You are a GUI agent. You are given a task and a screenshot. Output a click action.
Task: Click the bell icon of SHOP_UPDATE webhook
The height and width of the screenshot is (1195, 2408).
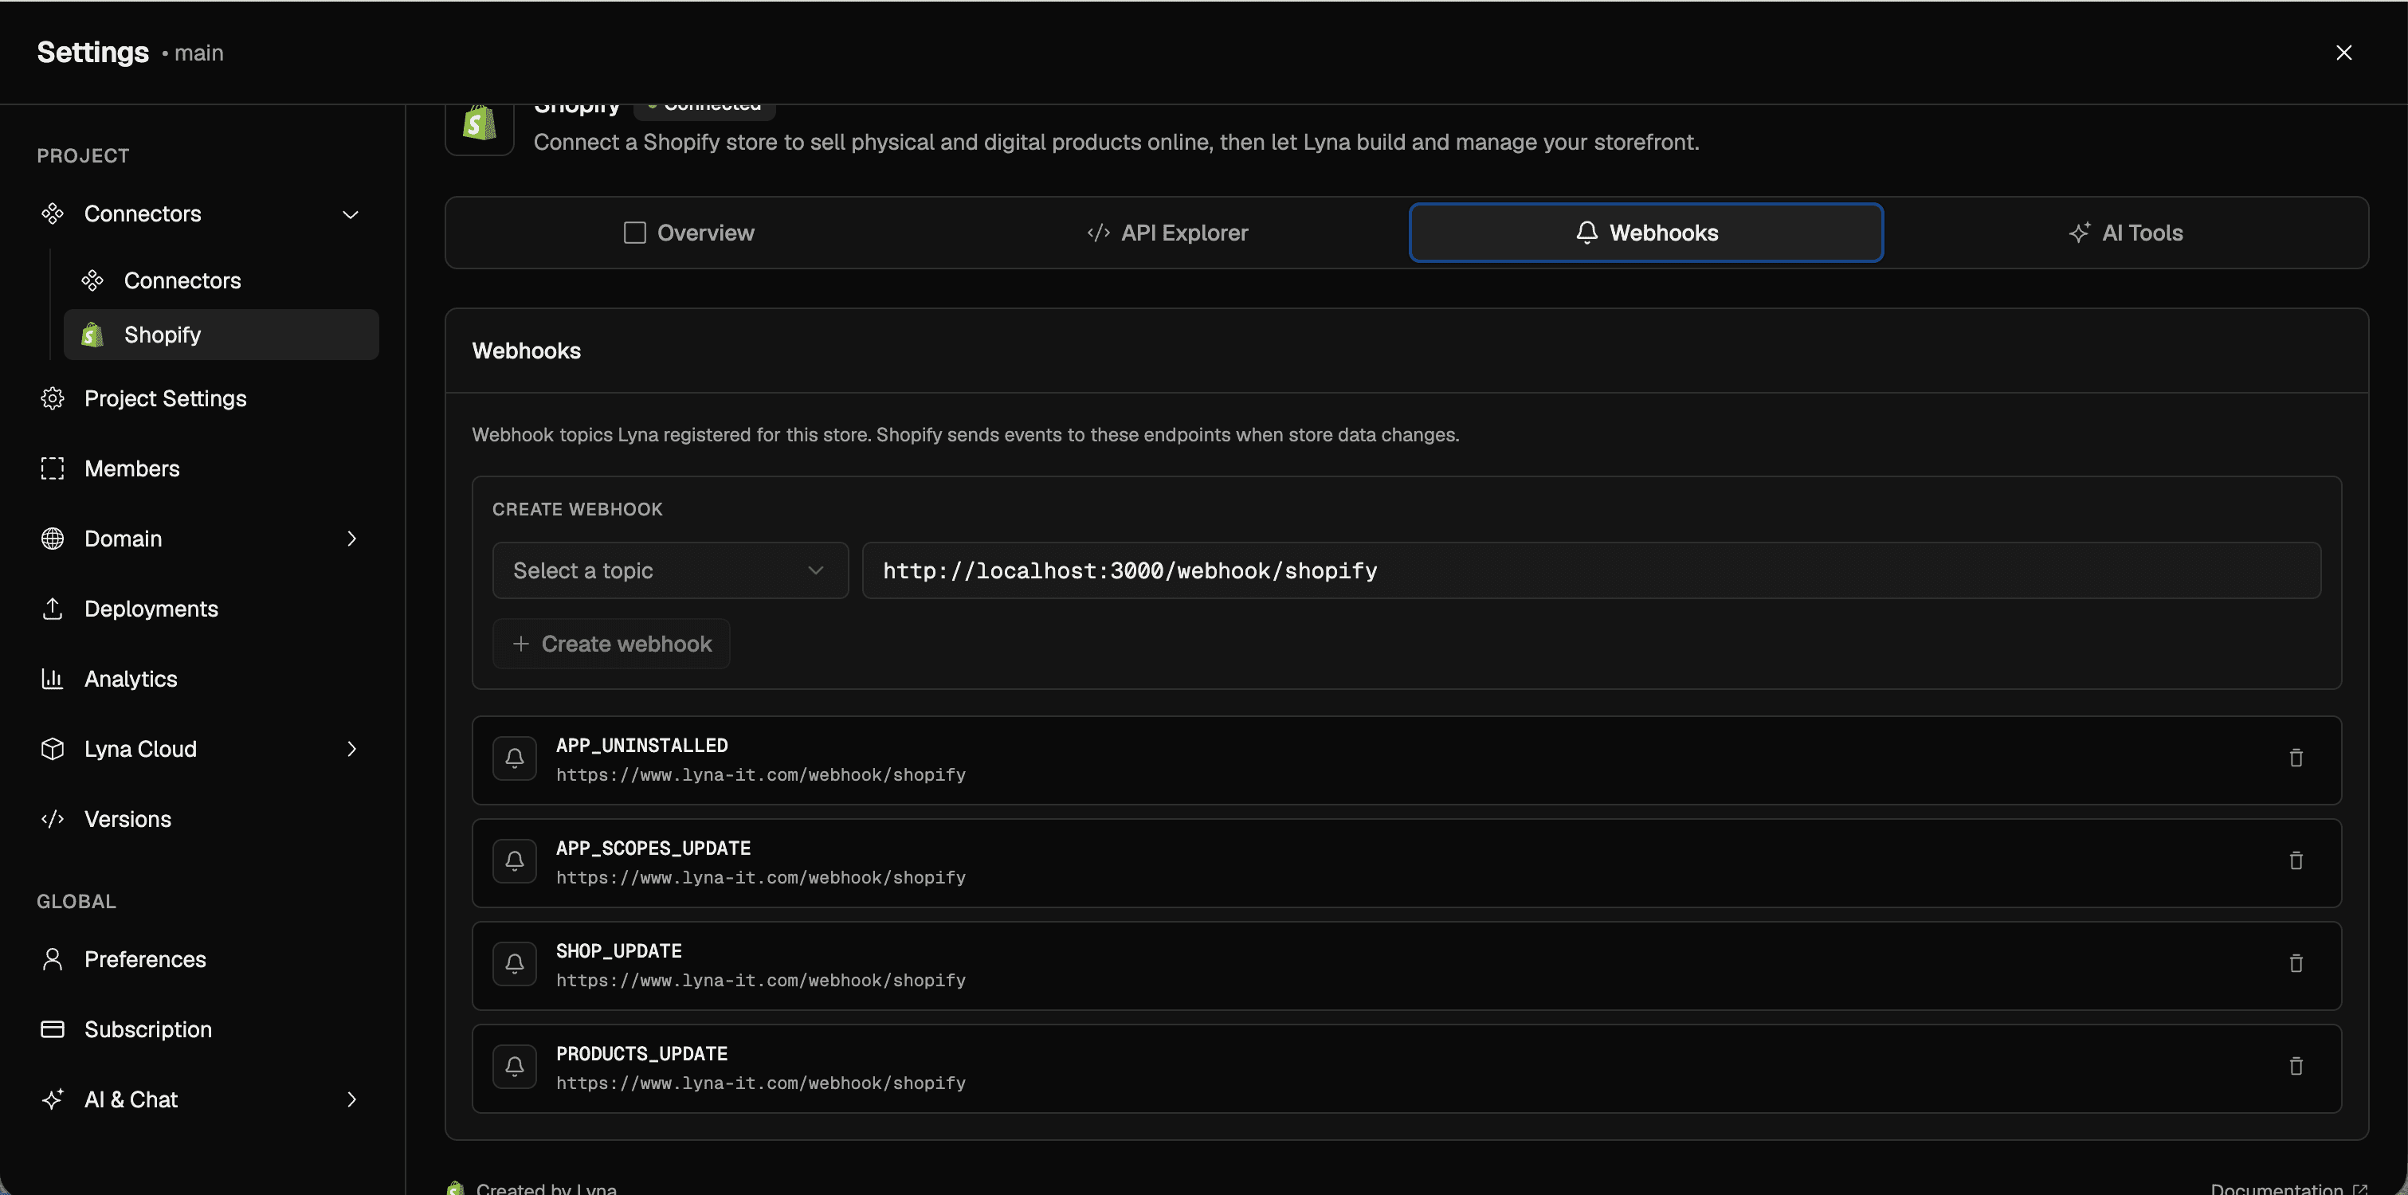(x=514, y=963)
